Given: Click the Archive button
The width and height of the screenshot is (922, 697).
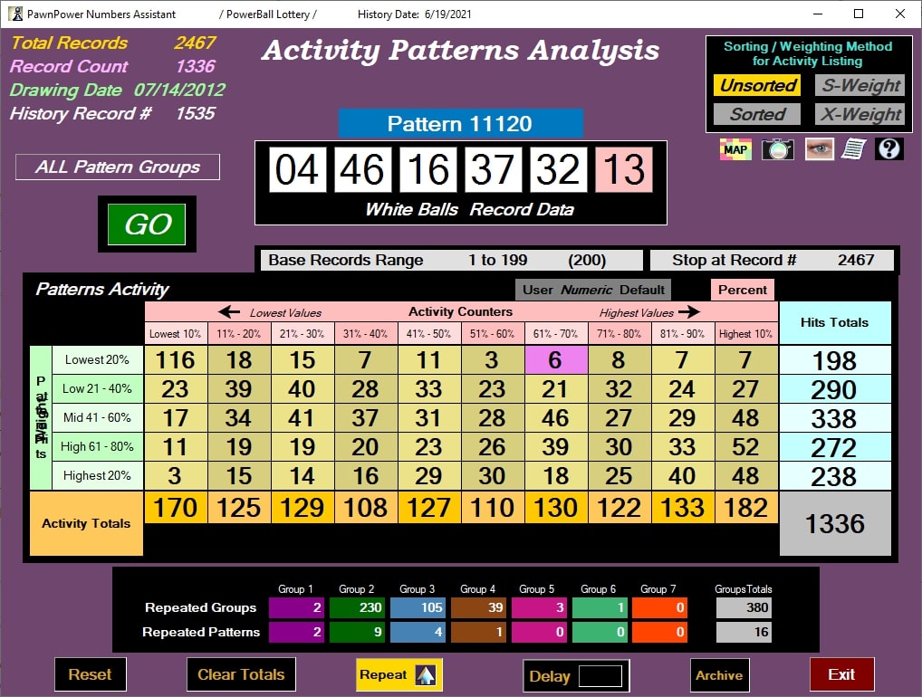Looking at the screenshot, I should coord(719,674).
